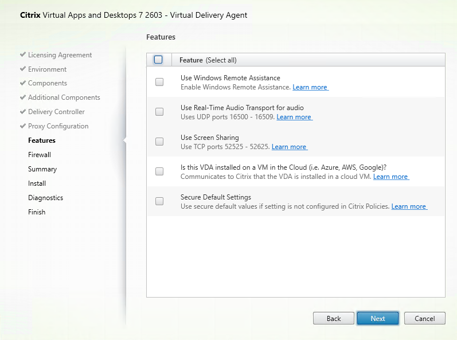
Task: Select the Diagnostics step in sidebar
Action: 45,198
